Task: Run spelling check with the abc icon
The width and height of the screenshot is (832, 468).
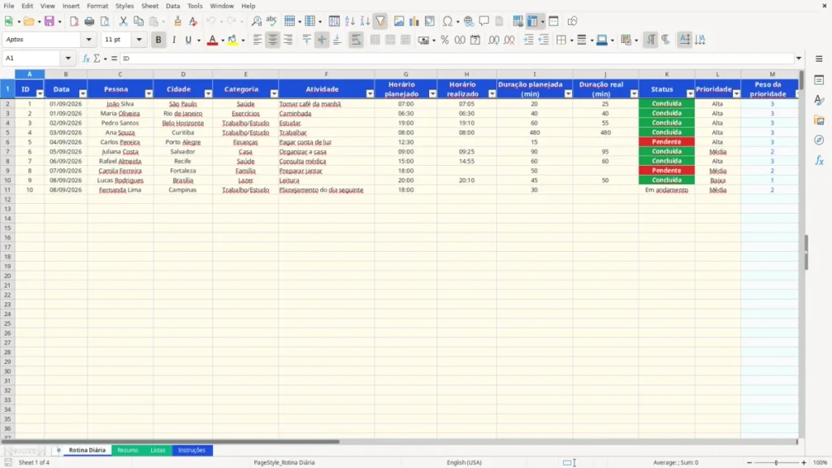Action: 271,21
